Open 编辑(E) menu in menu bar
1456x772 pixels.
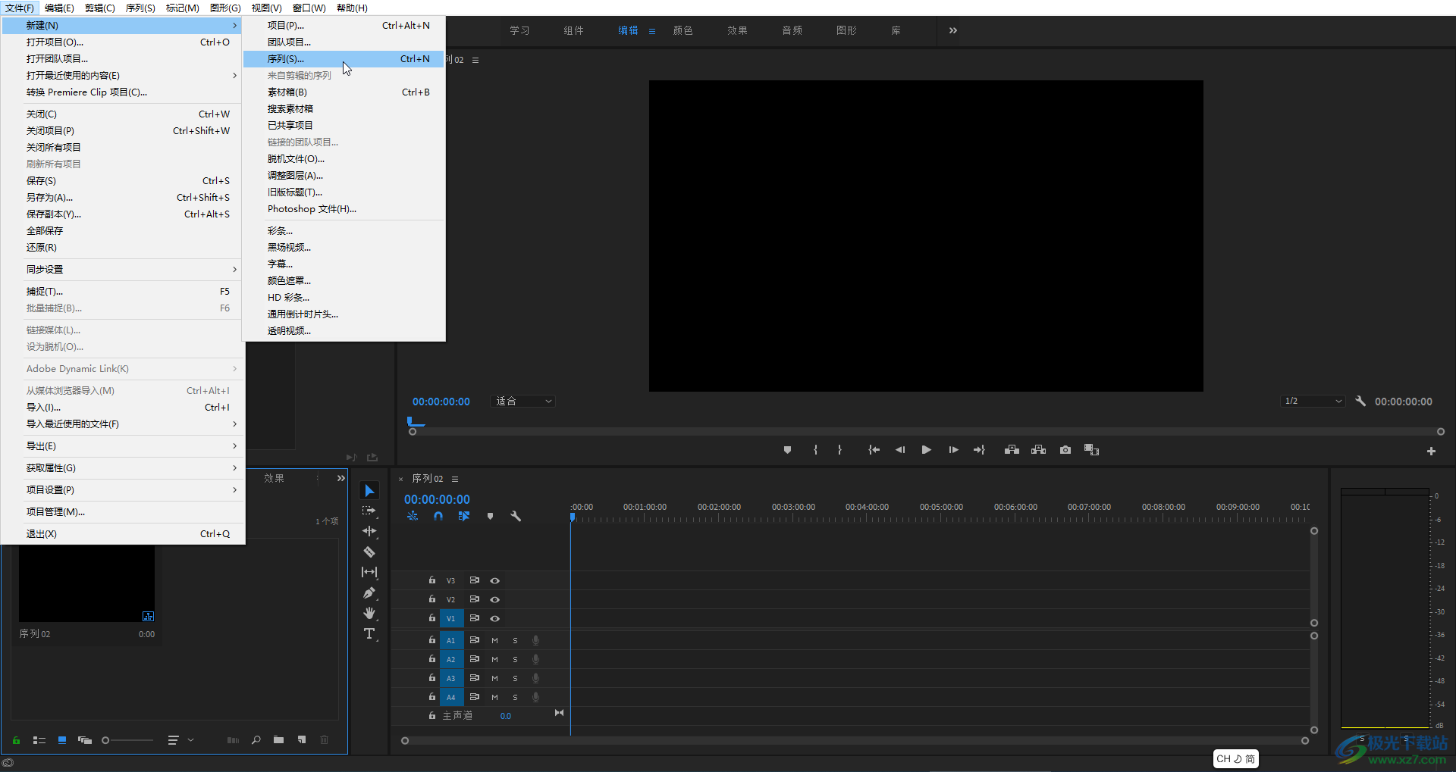[59, 8]
